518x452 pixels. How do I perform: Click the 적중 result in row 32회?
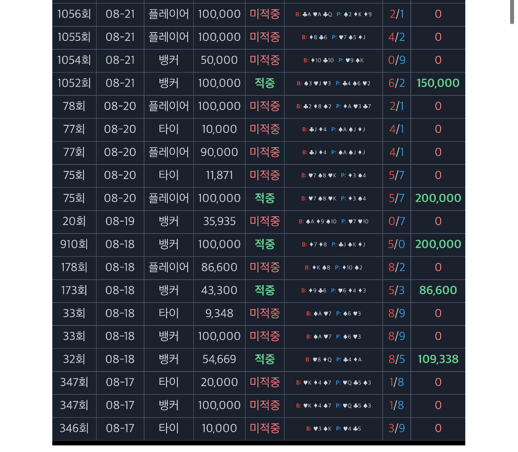[265, 359]
